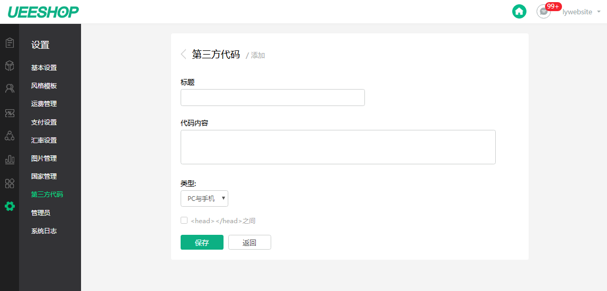This screenshot has width=607, height=291.
Task: Expand the lywebsite account menu
Action: coord(581,12)
